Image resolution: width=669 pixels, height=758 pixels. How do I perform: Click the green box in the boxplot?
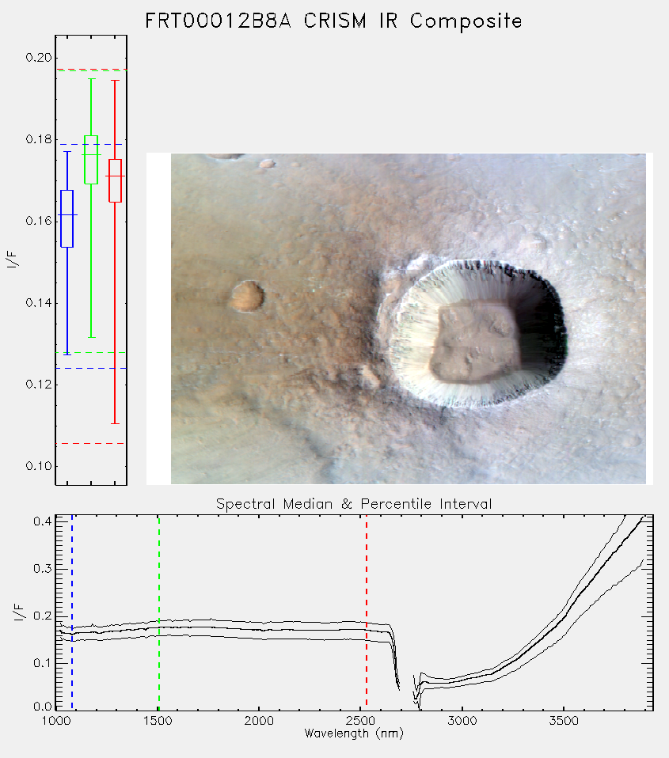pyautogui.click(x=91, y=160)
